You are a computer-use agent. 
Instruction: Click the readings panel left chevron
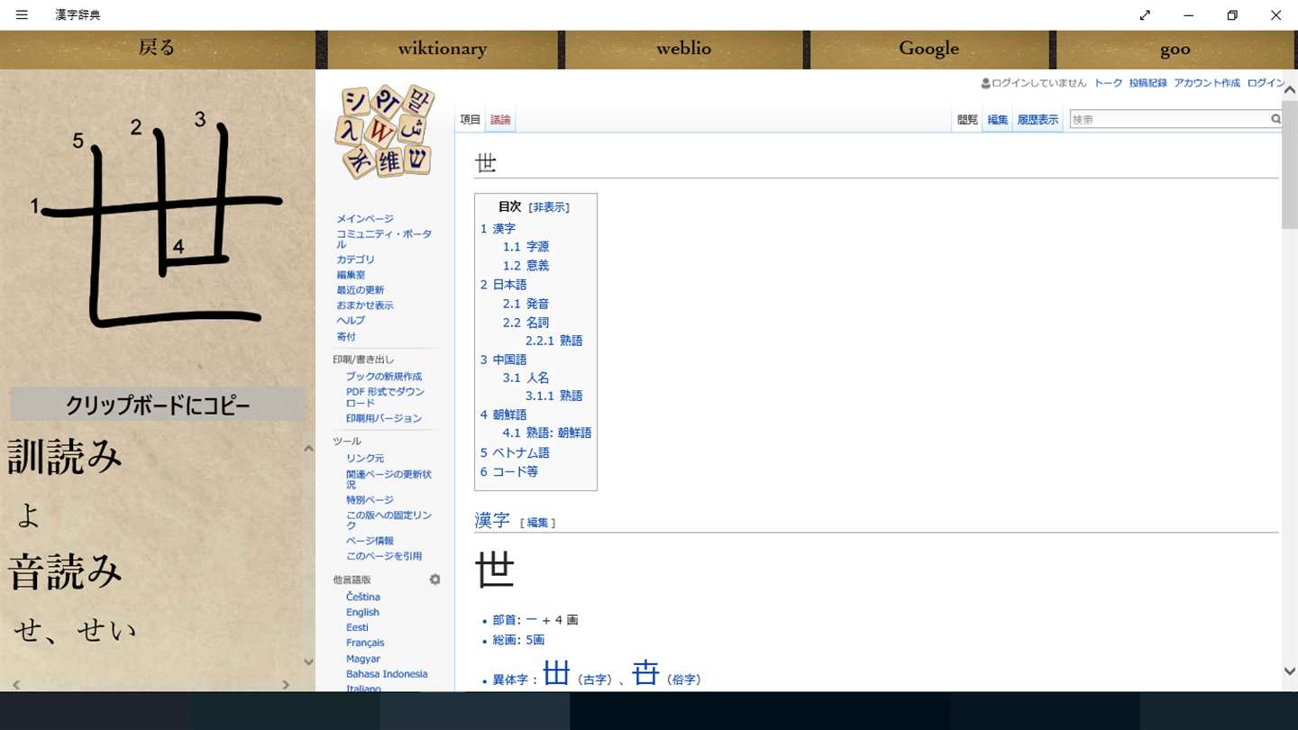click(16, 685)
